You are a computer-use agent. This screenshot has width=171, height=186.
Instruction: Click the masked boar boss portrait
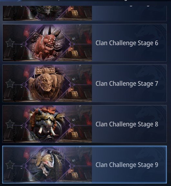click(x=48, y=124)
